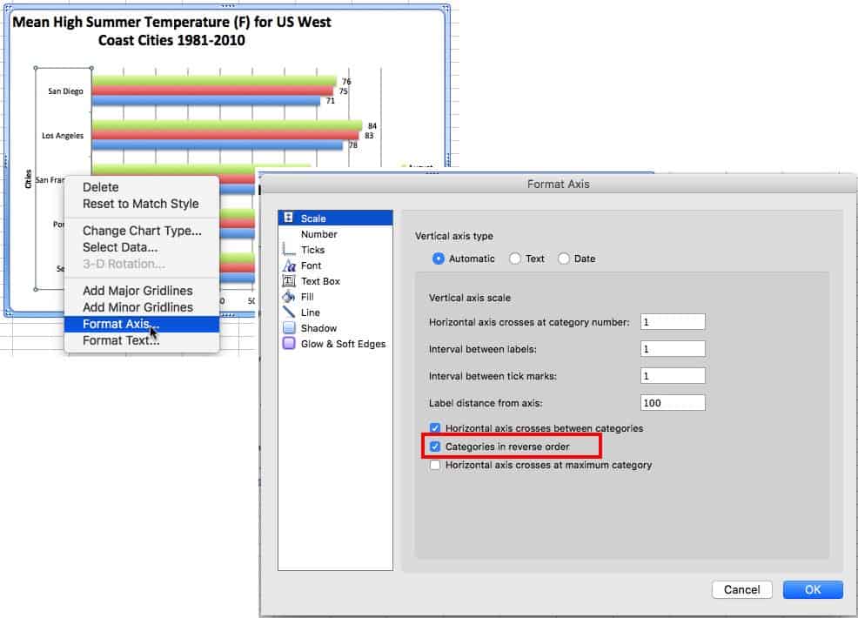Toggle Horizontal axis crosses between categories
The image size is (858, 618).
pos(435,429)
